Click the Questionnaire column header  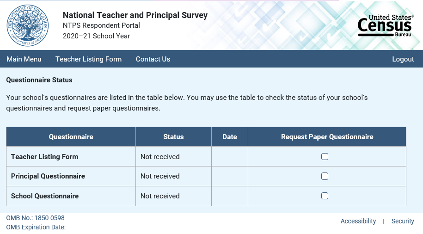[x=71, y=137]
